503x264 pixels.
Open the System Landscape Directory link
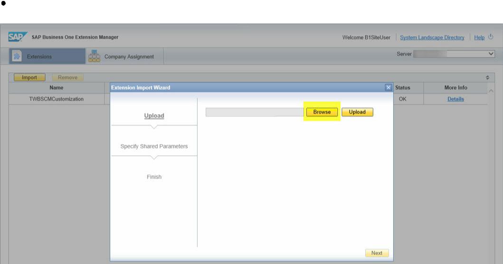pos(432,37)
